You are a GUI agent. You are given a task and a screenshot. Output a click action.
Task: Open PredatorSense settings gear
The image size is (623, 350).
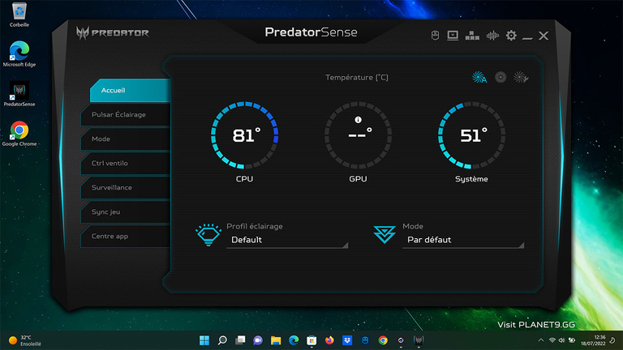pos(511,36)
